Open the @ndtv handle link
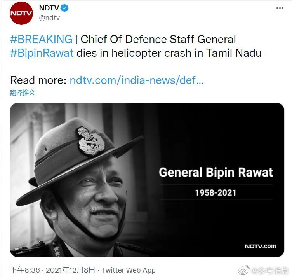 (49, 18)
